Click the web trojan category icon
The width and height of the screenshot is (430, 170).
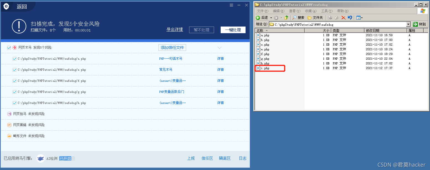(x=15, y=48)
